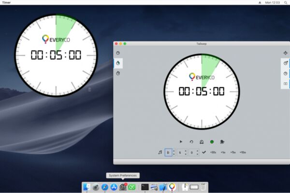
Task: Open the App Store from the dock
Action: [x=114, y=187]
